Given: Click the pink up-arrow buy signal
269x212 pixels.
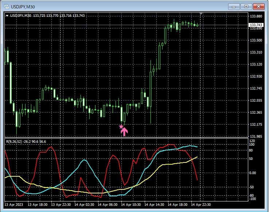Looking at the screenshot, I should 124,132.
